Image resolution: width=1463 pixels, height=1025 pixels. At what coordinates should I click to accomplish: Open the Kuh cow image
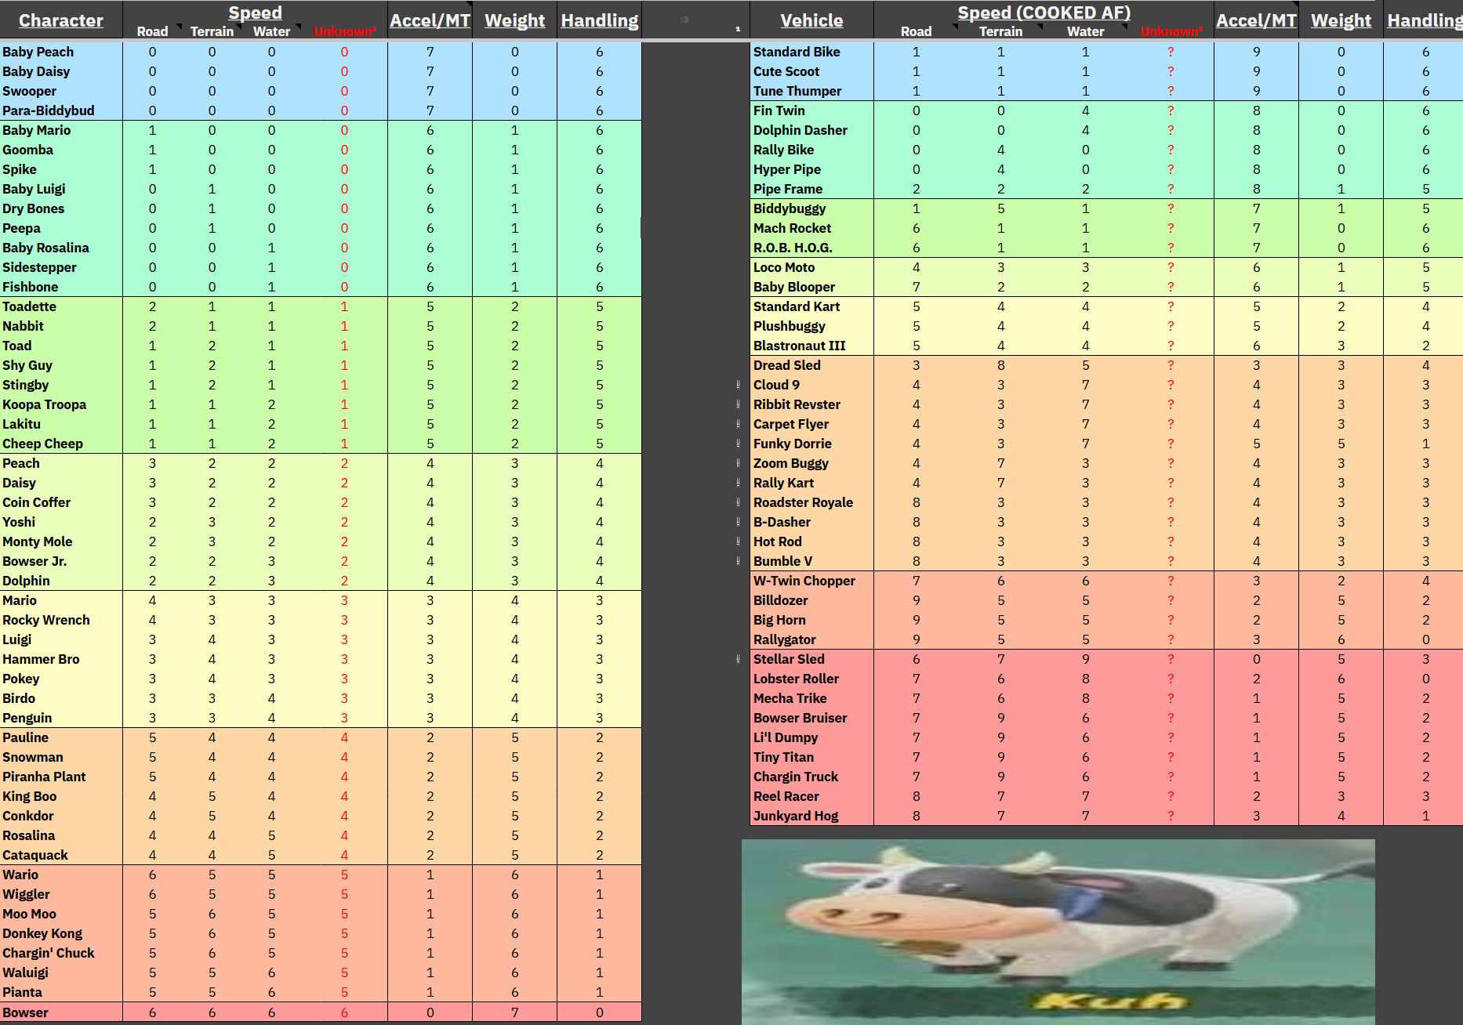click(x=1058, y=932)
